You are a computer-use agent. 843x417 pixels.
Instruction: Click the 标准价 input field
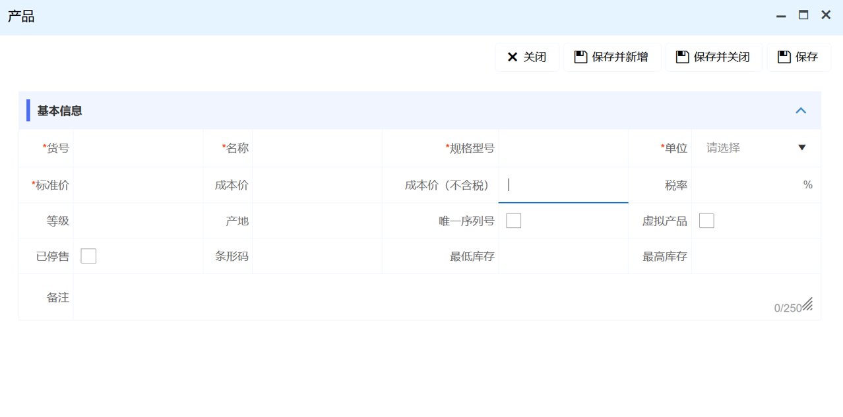pyautogui.click(x=137, y=185)
